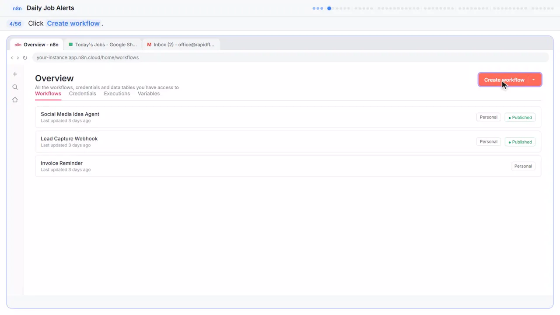Click the browser forward arrow

[x=18, y=58]
